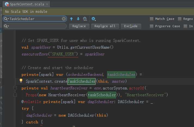Click the 'schedulerBackend' identifier

(86, 75)
